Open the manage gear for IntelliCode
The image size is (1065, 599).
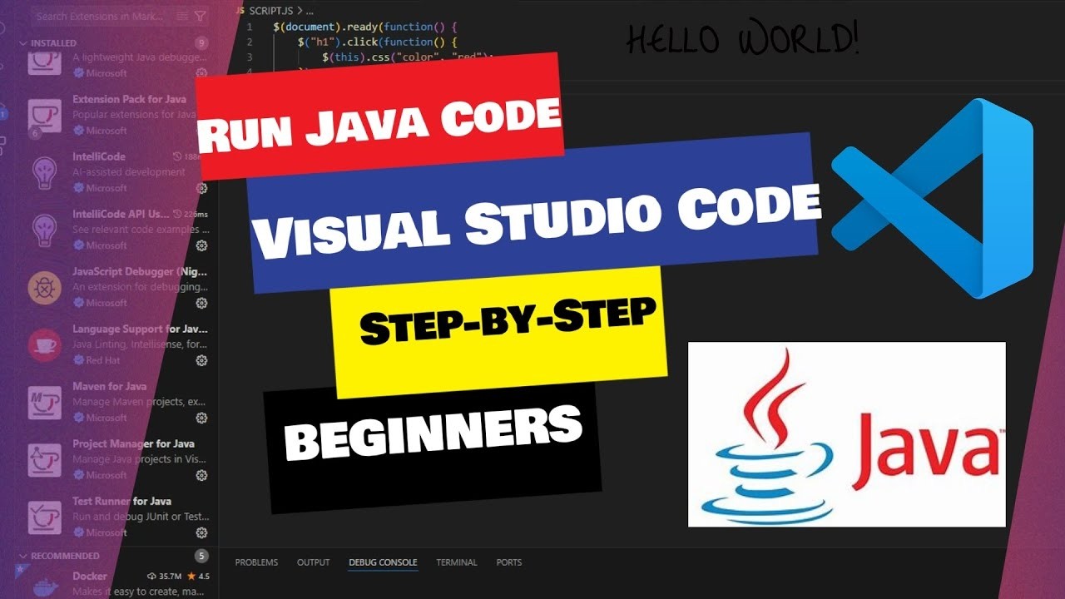point(201,188)
